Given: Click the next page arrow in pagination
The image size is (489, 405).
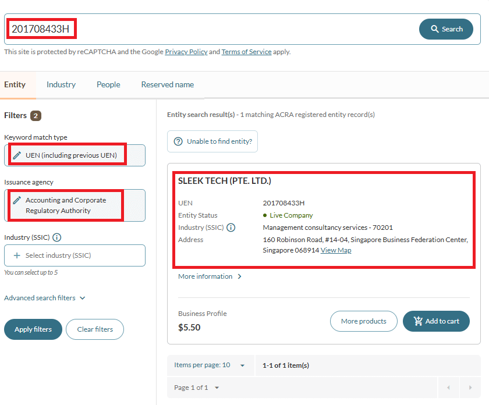Looking at the screenshot, I should pyautogui.click(x=470, y=387).
